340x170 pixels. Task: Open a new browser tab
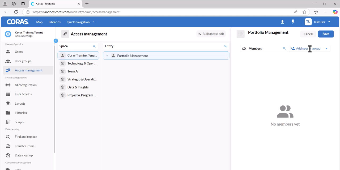(x=87, y=4)
